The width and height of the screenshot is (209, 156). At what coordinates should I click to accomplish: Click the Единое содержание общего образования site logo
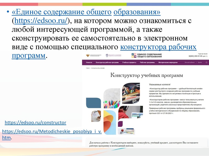click(x=146, y=55)
